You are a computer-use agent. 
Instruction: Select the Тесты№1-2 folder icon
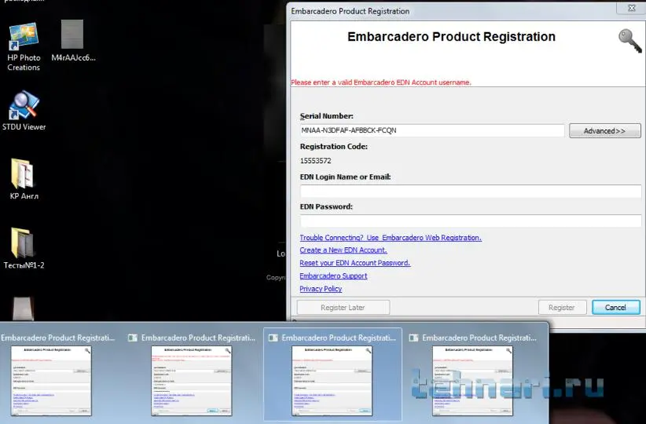point(24,248)
